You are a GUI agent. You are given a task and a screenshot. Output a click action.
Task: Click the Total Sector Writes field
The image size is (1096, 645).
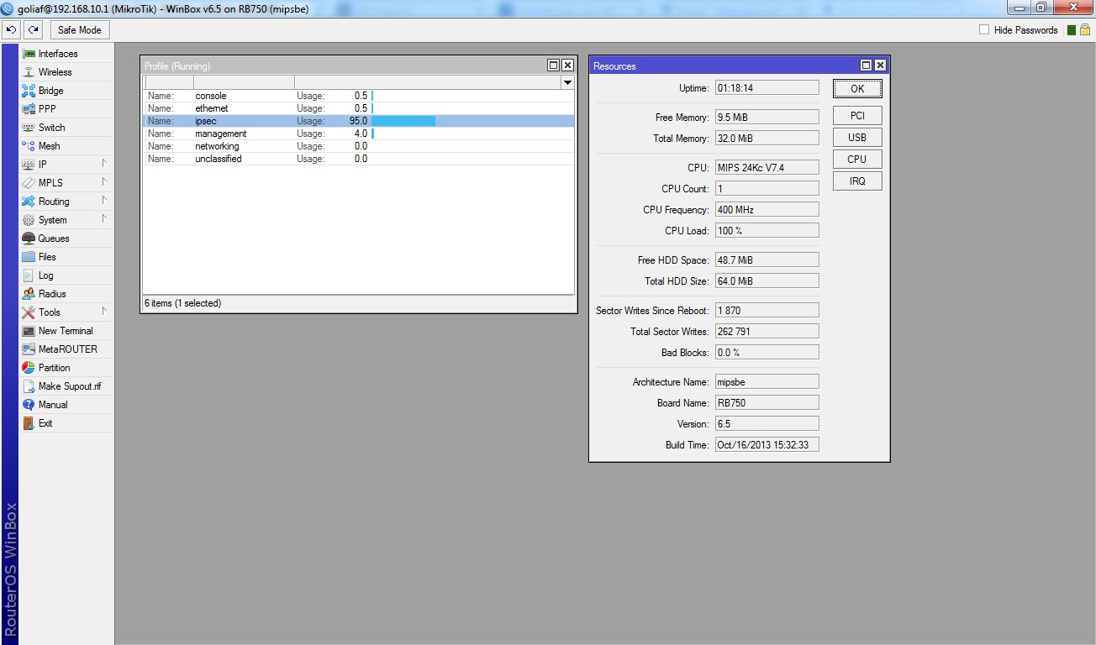pyautogui.click(x=767, y=332)
